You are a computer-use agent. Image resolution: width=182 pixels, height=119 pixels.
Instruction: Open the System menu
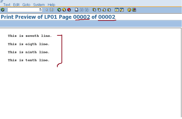[39, 5]
